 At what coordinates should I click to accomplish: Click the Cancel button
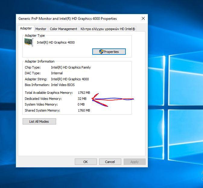click(x=110, y=162)
